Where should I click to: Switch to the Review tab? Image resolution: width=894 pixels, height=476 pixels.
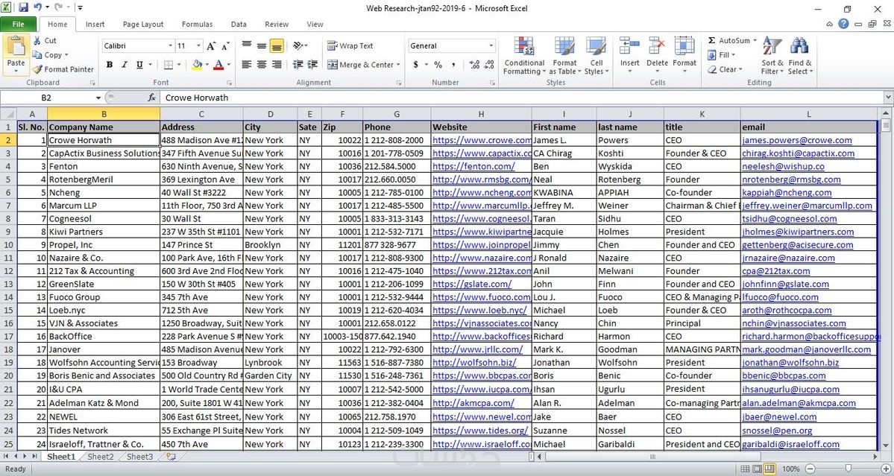tap(277, 25)
